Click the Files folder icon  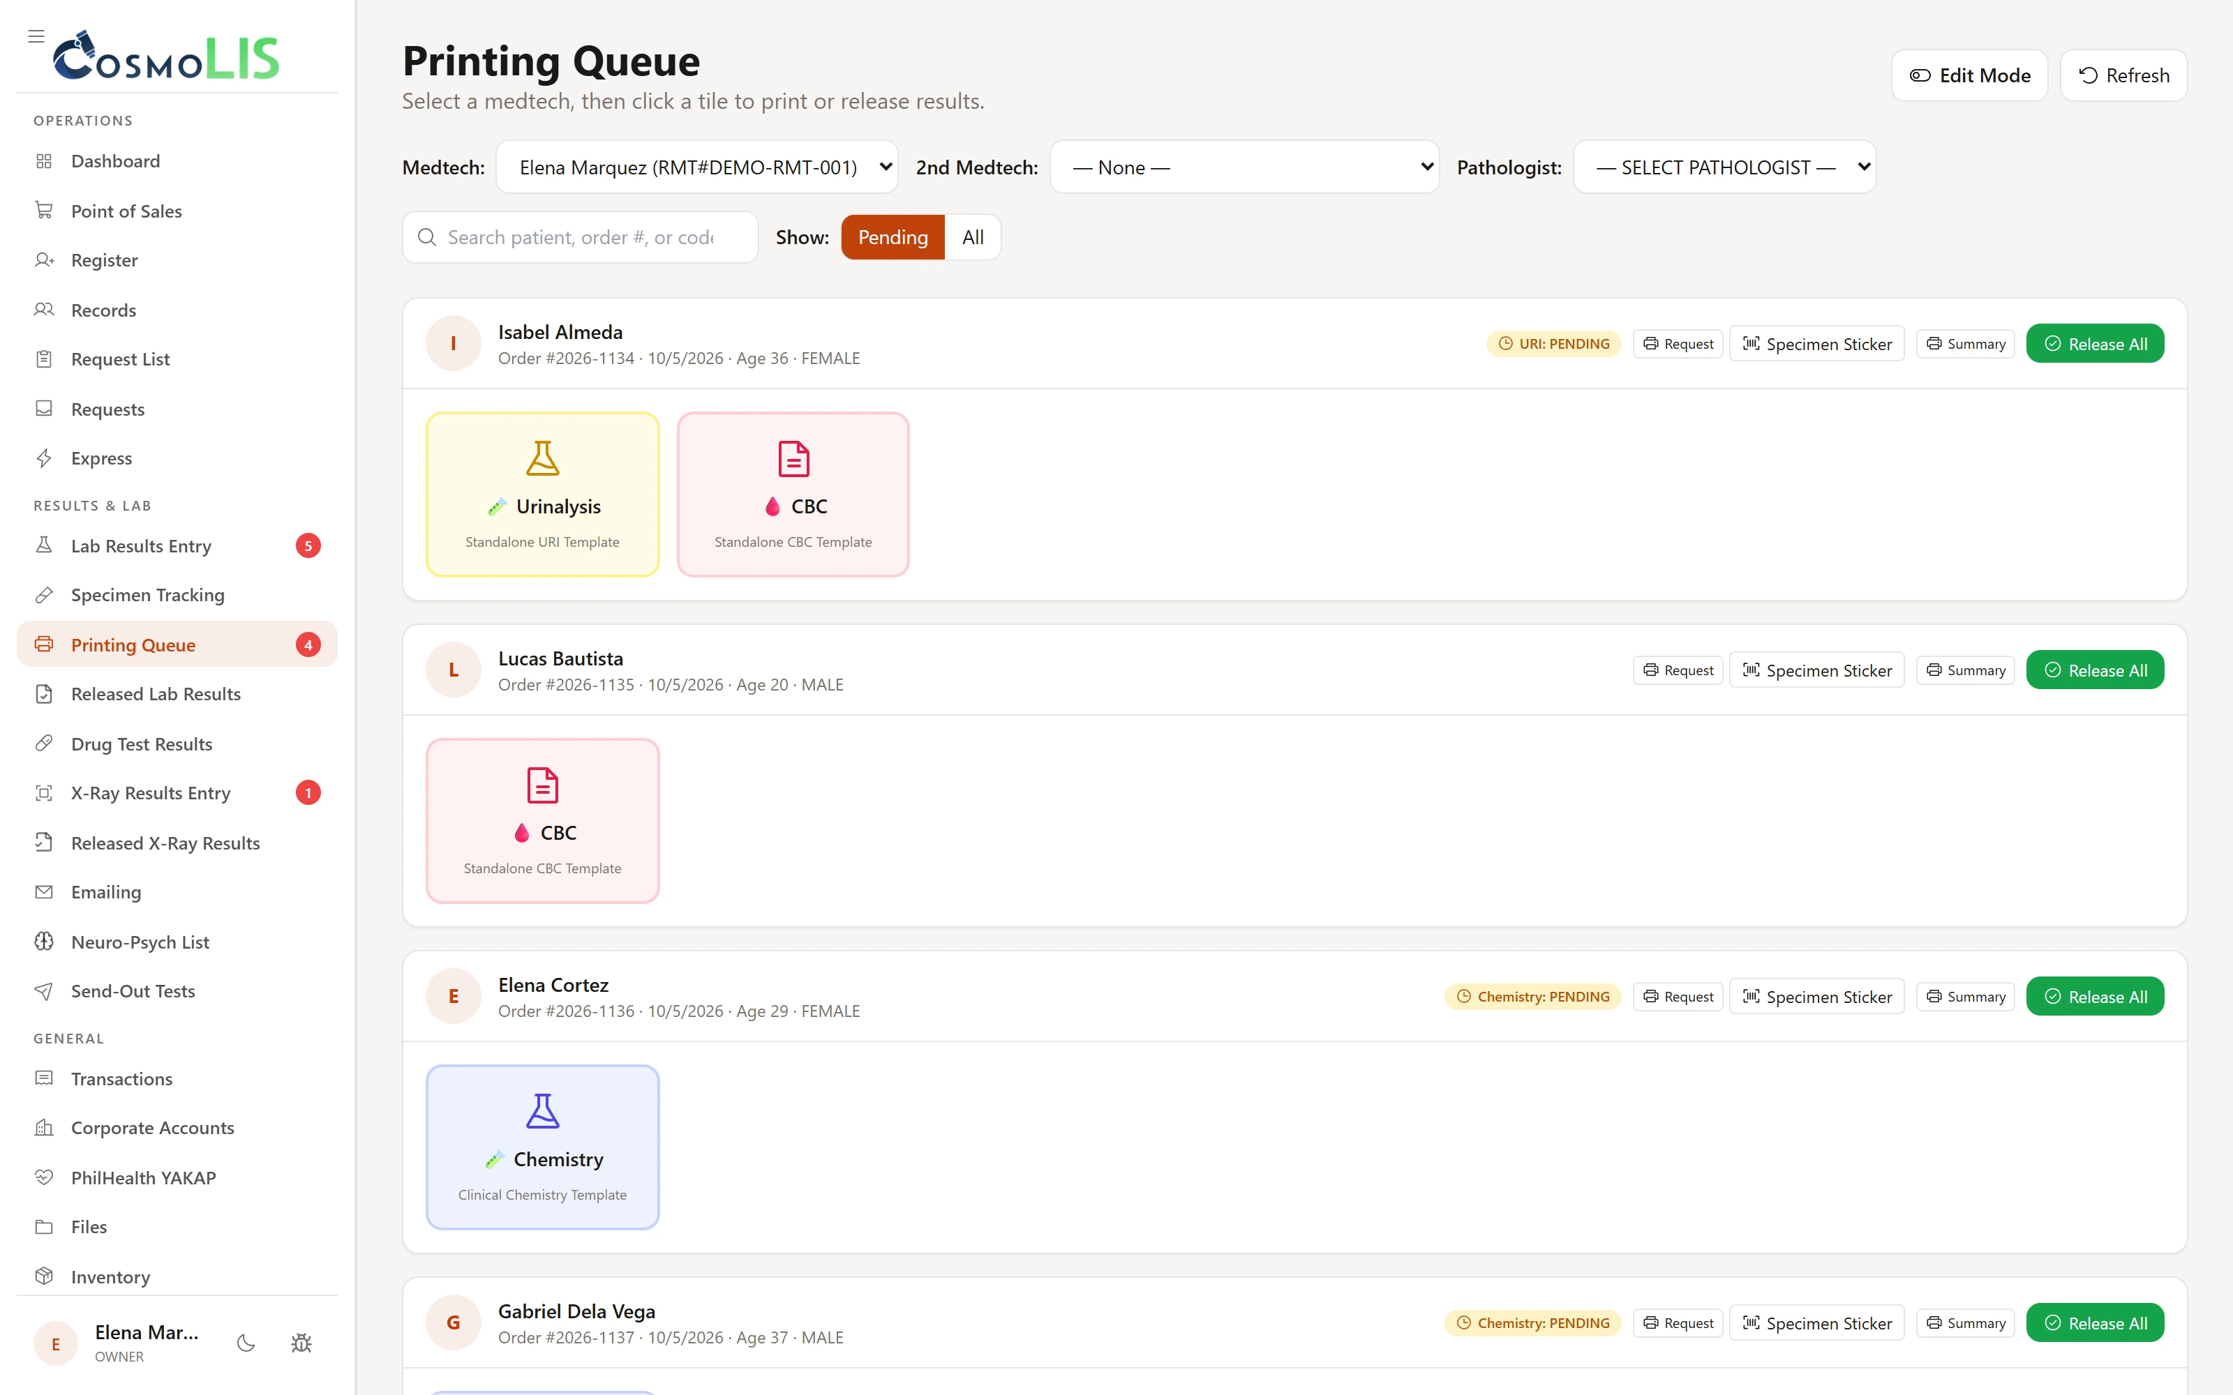tap(43, 1227)
